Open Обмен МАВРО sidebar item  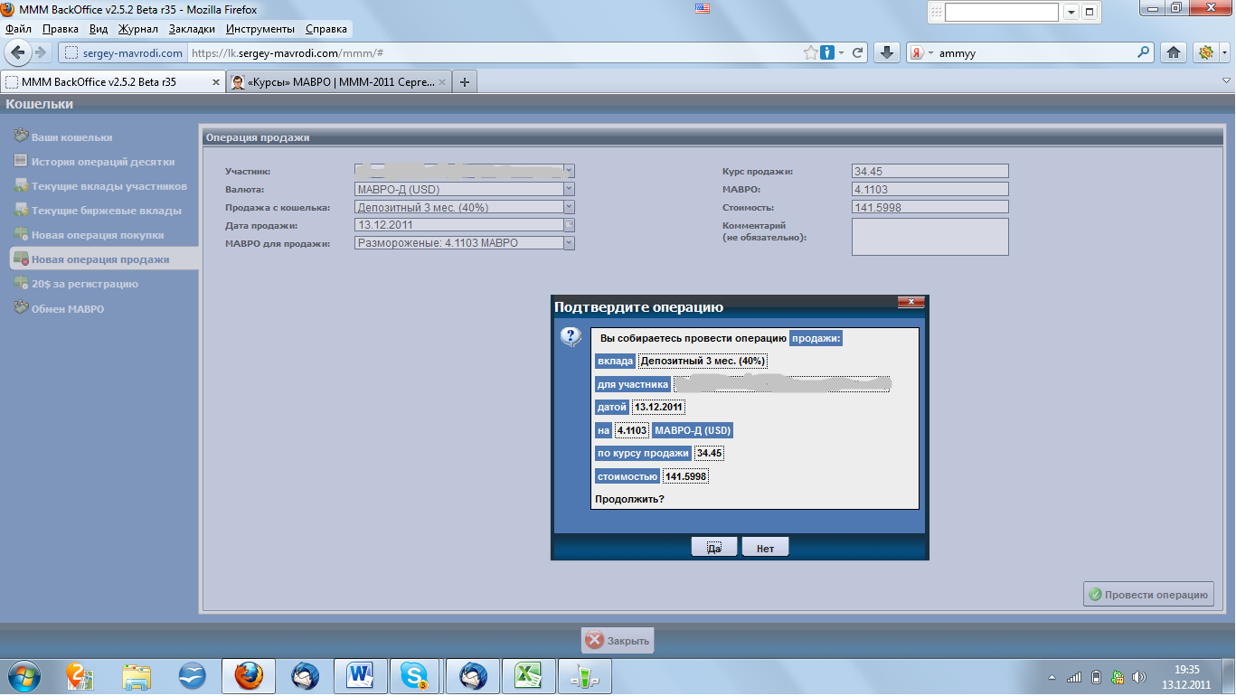pos(67,309)
